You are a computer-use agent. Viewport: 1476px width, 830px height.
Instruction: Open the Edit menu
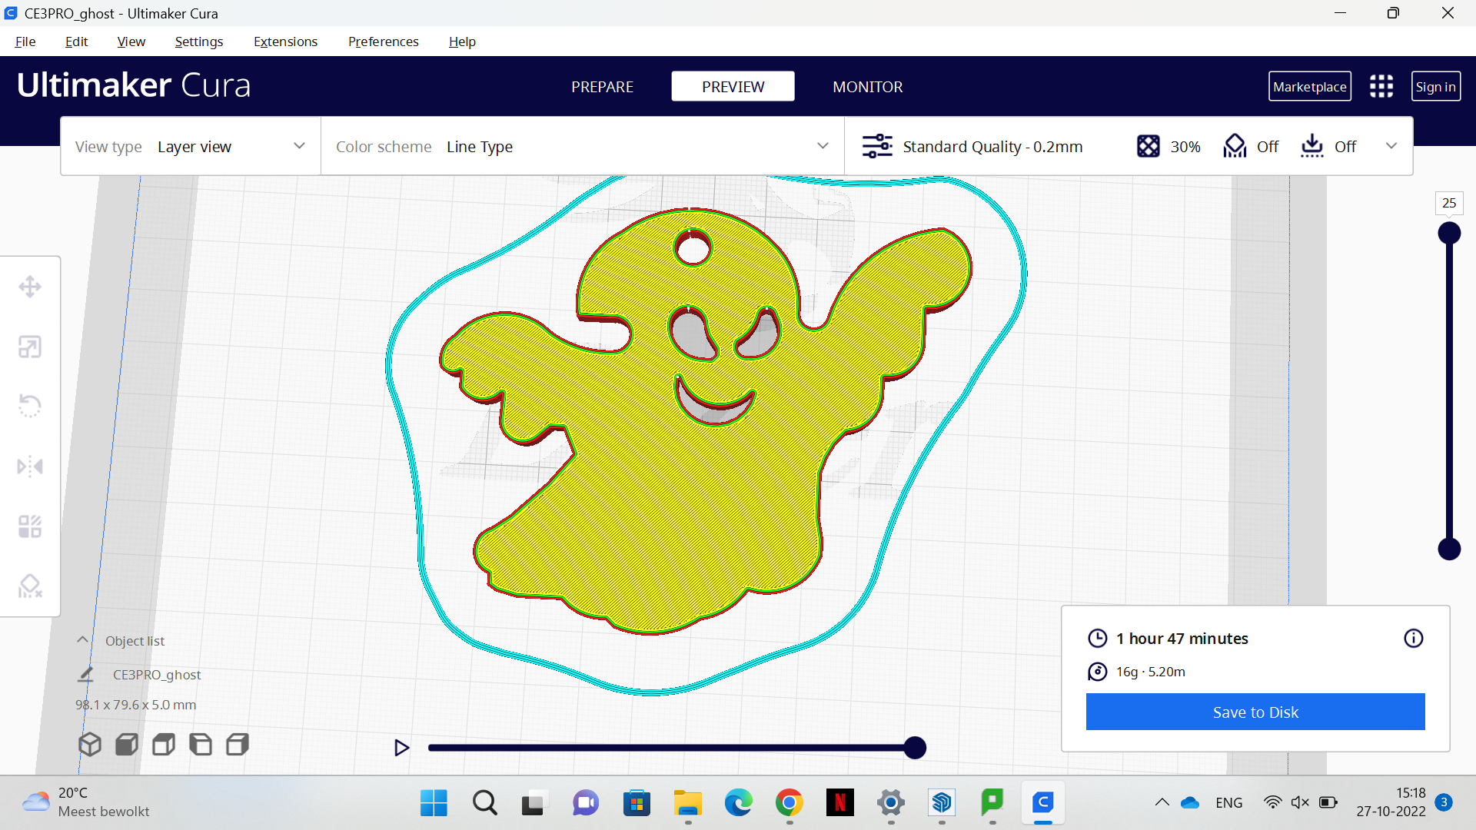tap(76, 41)
